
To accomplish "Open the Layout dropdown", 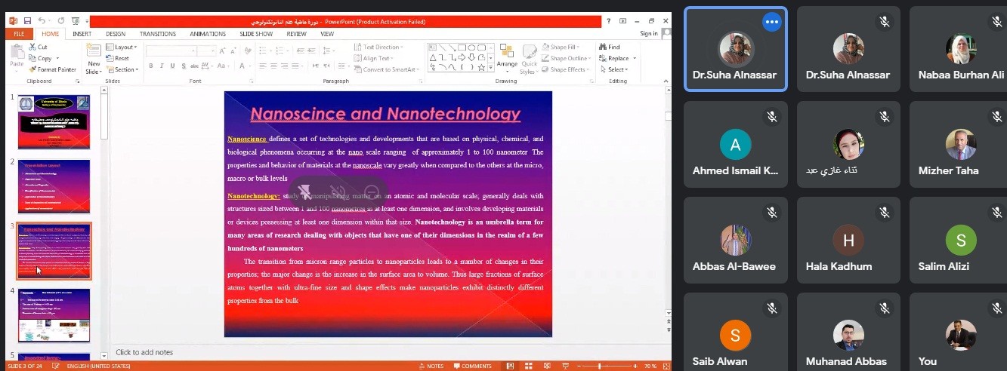I will (x=121, y=47).
